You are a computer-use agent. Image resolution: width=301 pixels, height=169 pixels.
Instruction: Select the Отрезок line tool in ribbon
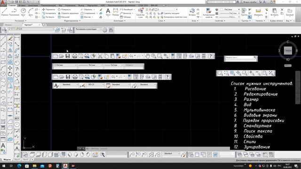(4, 12)
